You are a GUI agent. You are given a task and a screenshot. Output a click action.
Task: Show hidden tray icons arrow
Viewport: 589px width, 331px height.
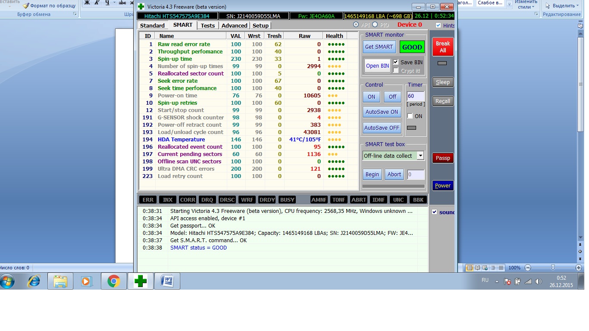click(497, 281)
